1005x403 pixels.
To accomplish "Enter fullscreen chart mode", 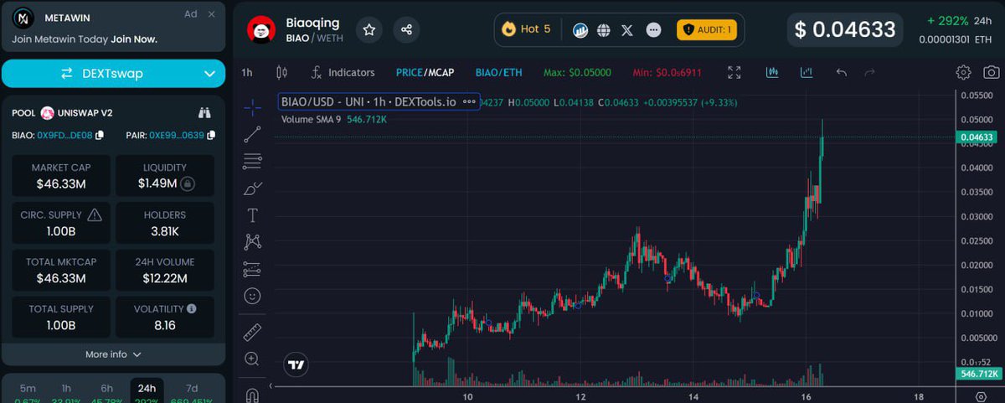I will tap(734, 73).
